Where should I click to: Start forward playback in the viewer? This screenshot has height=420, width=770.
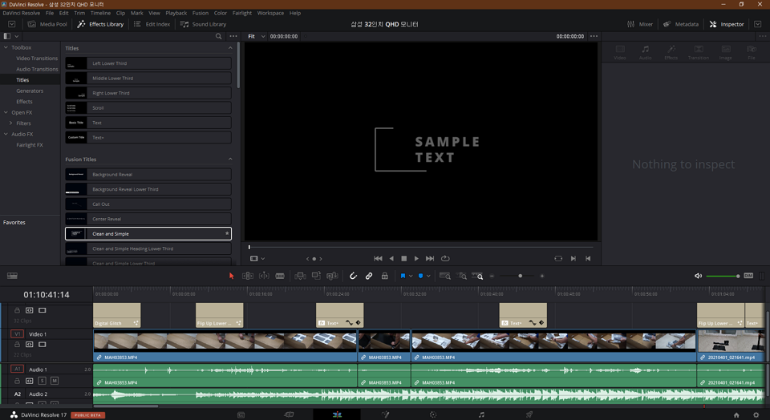(416, 259)
